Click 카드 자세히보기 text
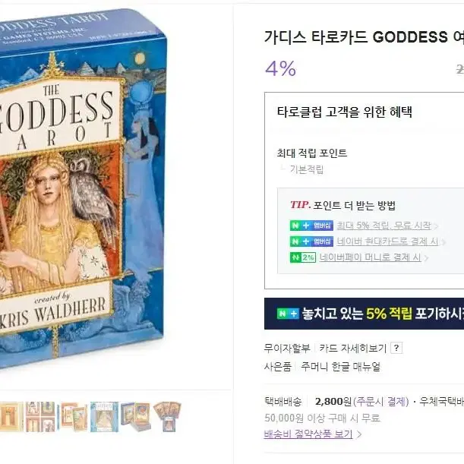Image resolution: width=464 pixels, height=464 pixels. 352,349
